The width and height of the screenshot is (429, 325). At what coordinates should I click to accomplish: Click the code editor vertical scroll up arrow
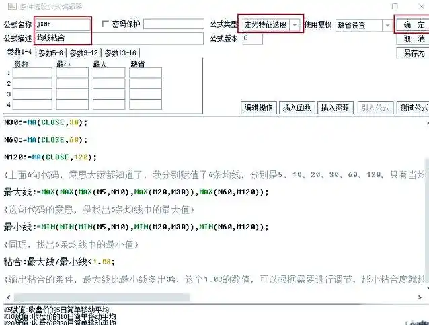(x=428, y=123)
